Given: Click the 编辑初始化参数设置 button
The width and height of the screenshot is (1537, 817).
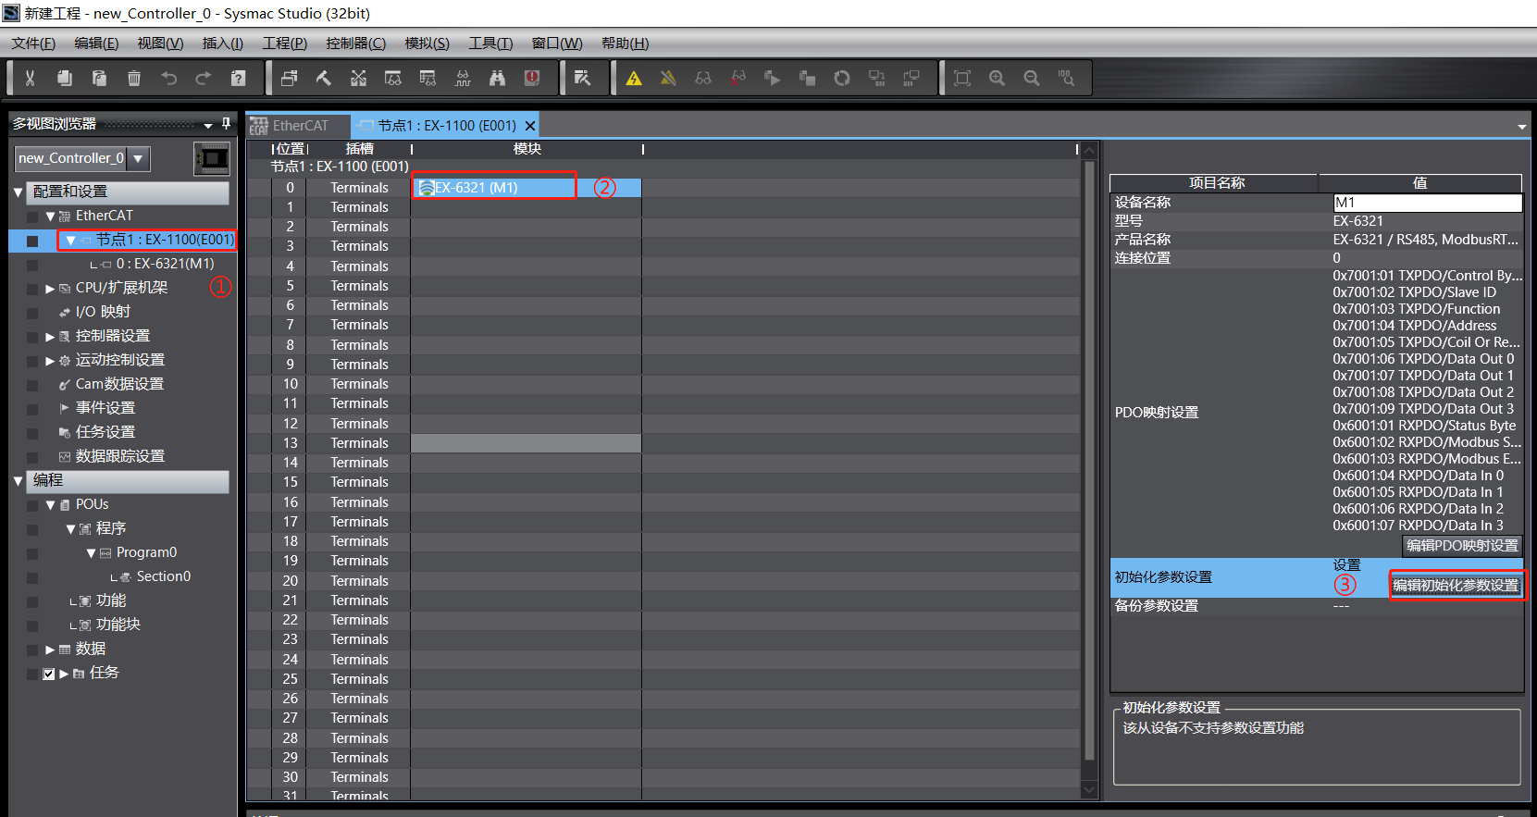Looking at the screenshot, I should point(1456,586).
